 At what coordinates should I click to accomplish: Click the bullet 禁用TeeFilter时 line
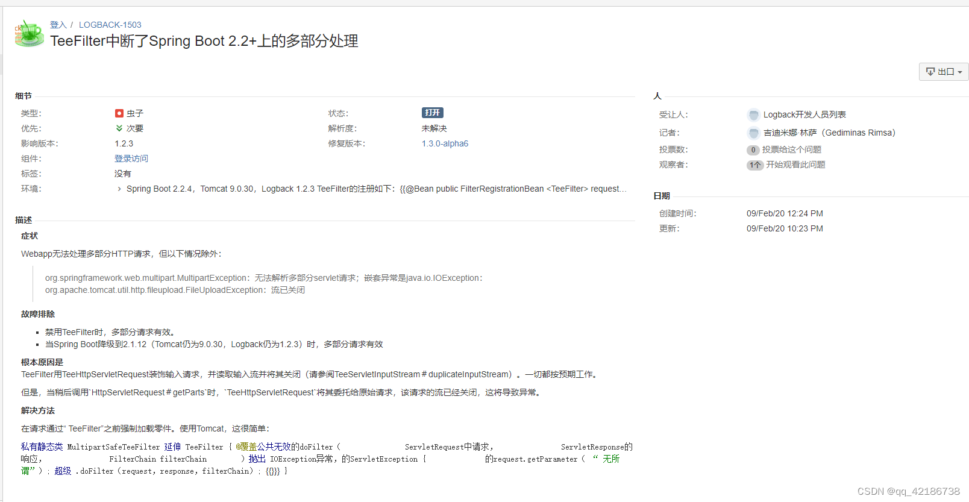[x=110, y=332]
